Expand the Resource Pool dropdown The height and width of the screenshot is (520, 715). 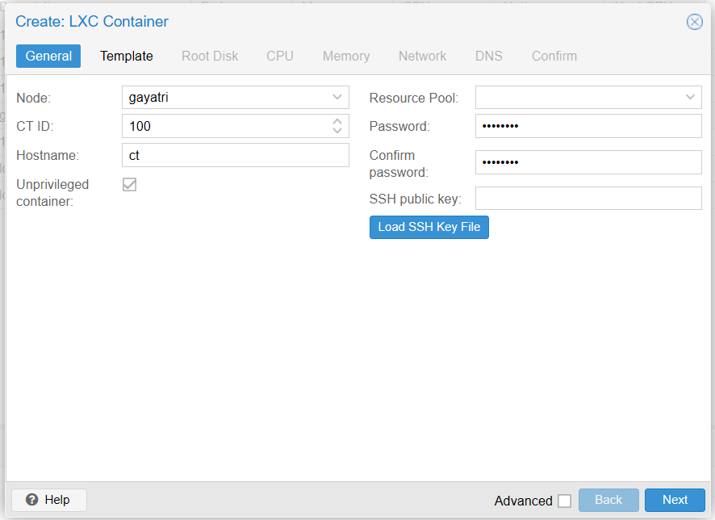tap(690, 97)
